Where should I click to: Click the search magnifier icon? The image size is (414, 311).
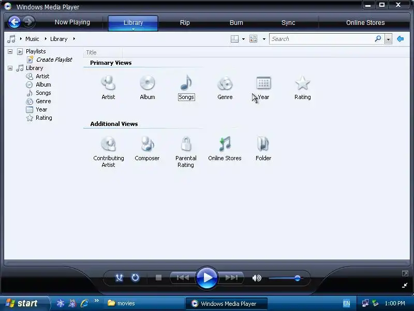click(x=378, y=38)
